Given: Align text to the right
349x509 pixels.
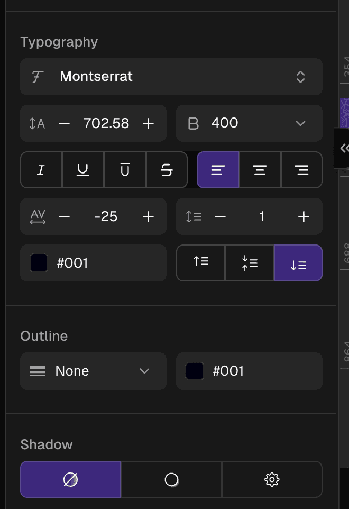Looking at the screenshot, I should 301,170.
